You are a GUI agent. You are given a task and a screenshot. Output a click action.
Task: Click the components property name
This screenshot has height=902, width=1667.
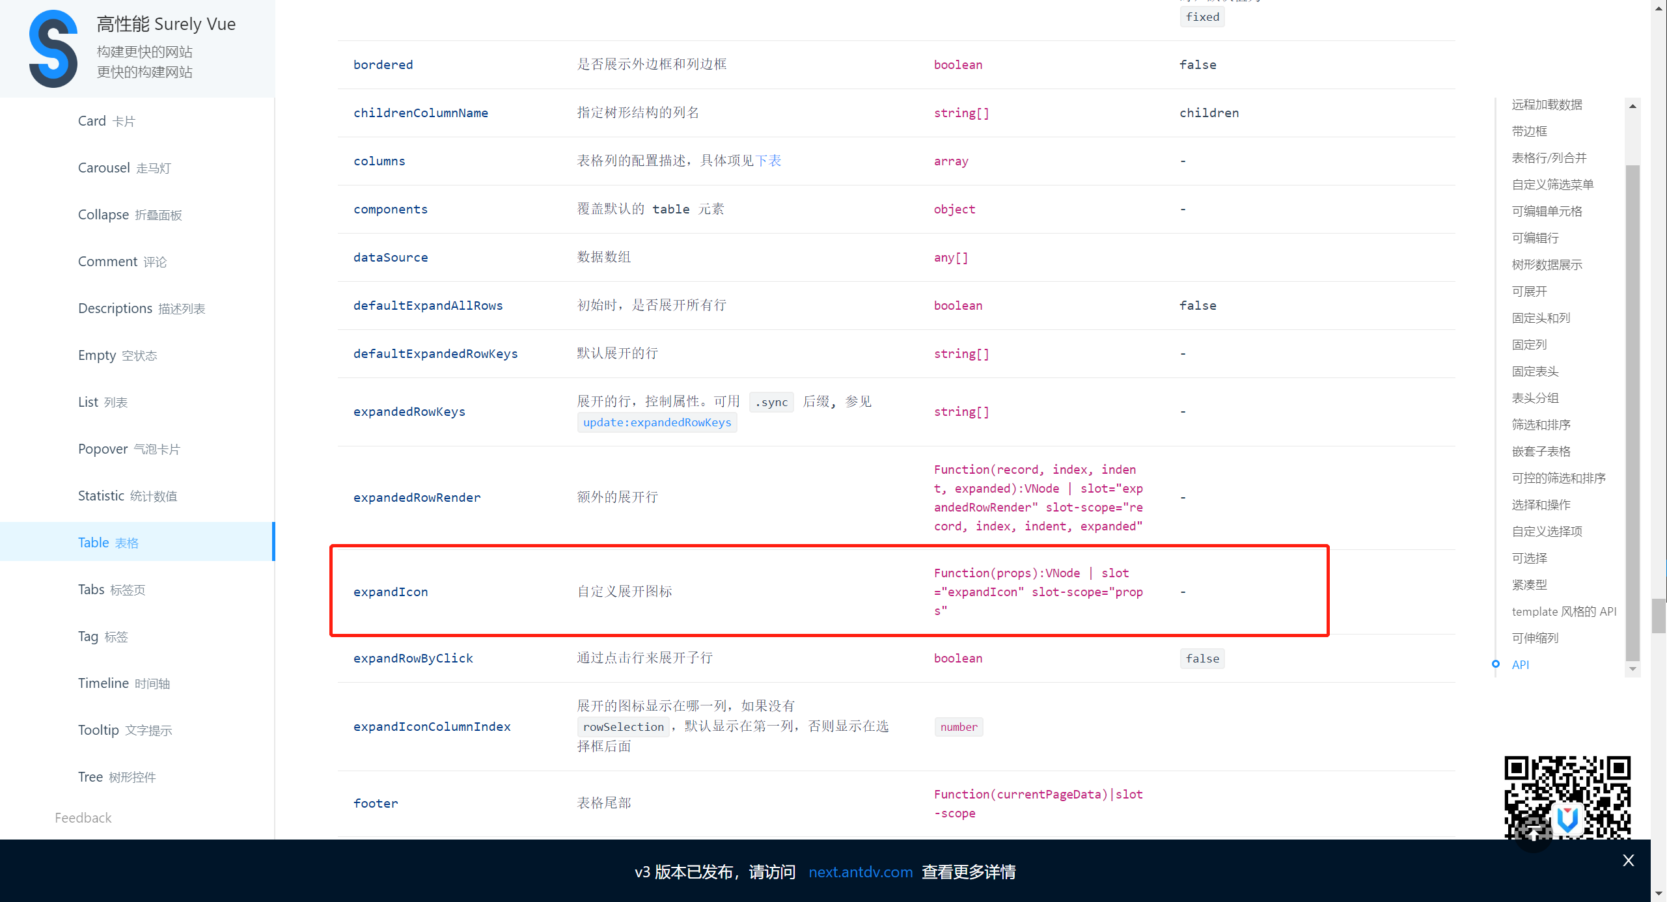pos(390,209)
